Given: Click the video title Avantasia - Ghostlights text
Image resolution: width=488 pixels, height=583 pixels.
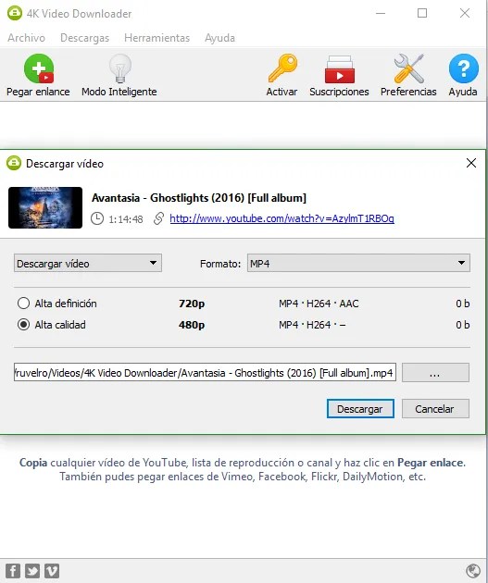Looking at the screenshot, I should (199, 198).
